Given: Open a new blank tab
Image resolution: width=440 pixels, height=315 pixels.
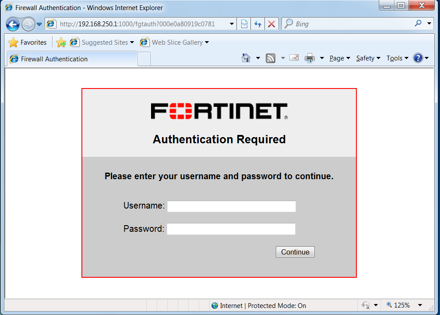Looking at the screenshot, I should point(144,59).
